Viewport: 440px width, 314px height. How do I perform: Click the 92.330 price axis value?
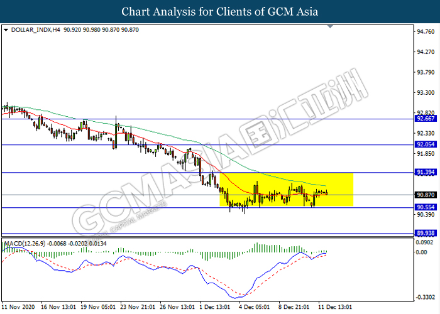426,133
